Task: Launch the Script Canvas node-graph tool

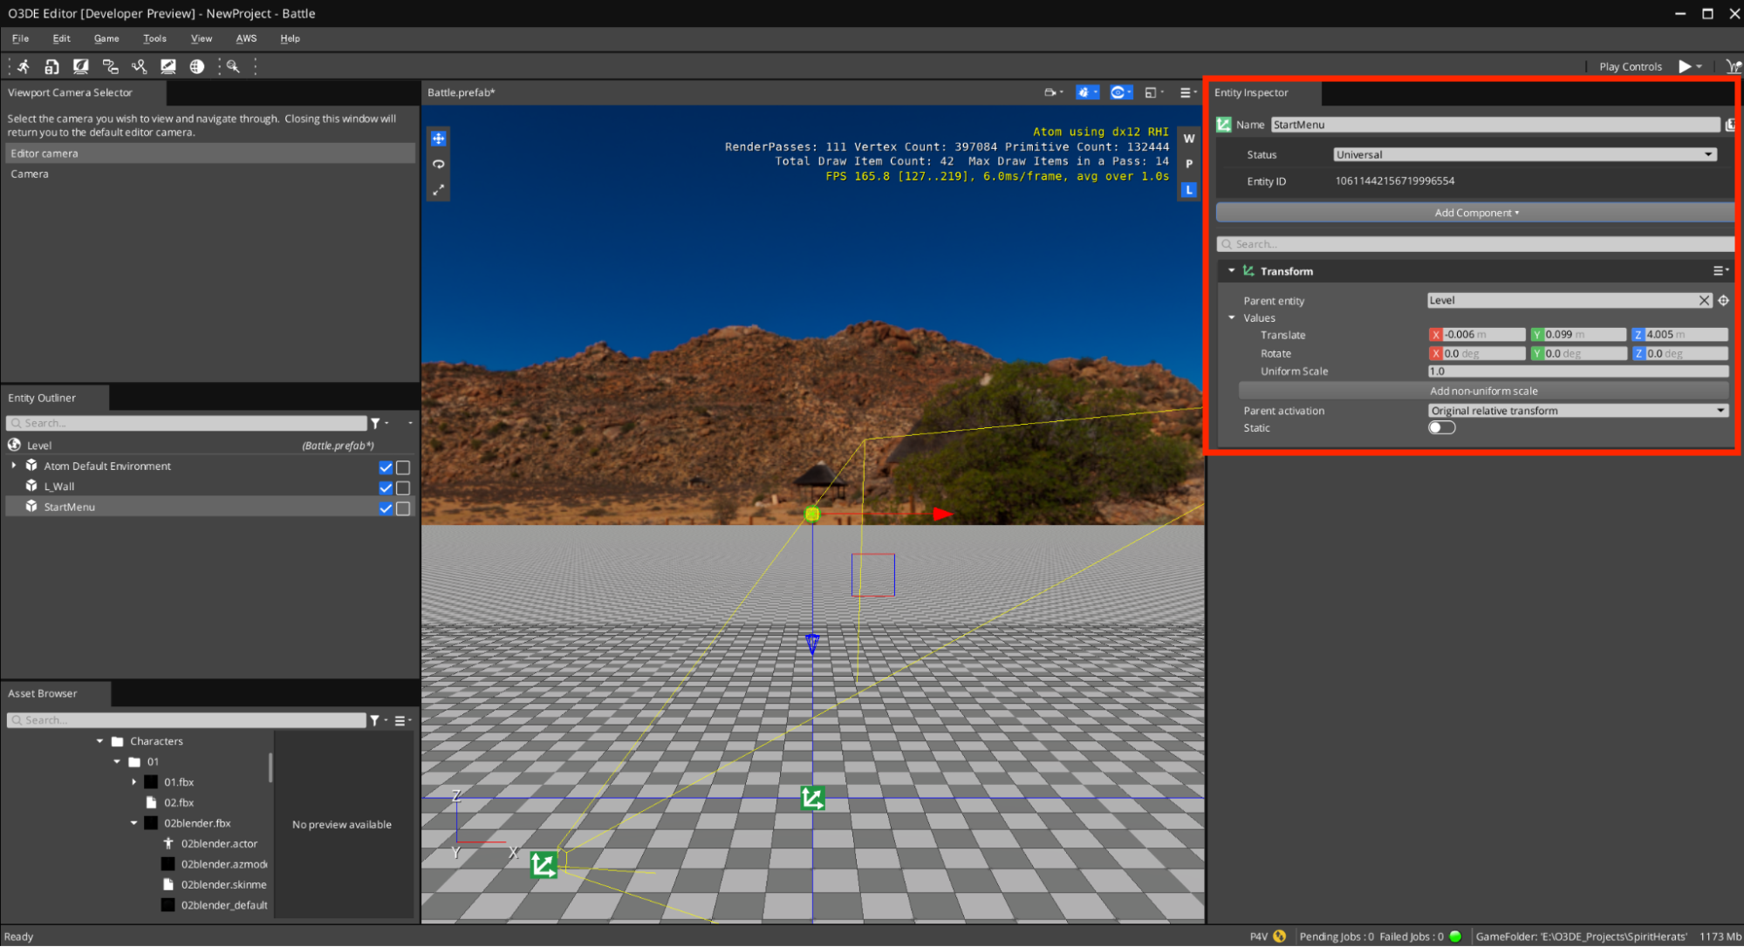Action: pyautogui.click(x=110, y=66)
